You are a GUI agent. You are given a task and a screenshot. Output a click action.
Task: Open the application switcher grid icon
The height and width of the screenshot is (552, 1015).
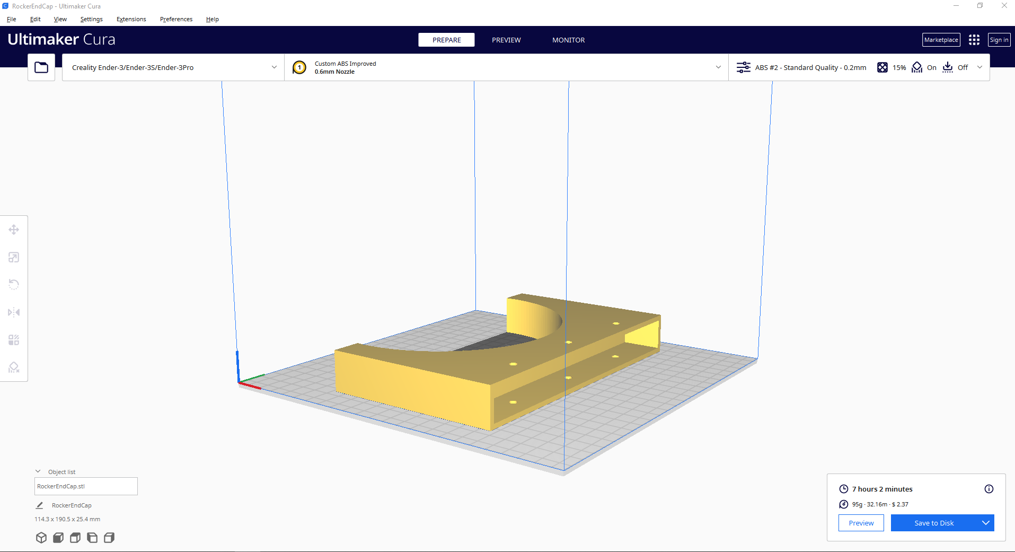[974, 40]
